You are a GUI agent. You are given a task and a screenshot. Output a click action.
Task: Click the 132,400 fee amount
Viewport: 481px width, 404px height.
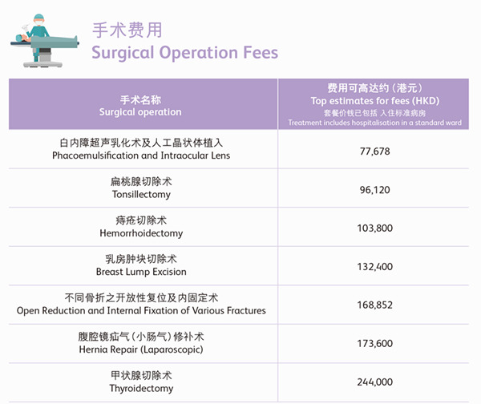tap(376, 267)
